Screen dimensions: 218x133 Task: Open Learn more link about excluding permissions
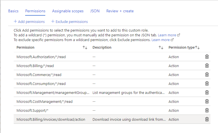160,40
